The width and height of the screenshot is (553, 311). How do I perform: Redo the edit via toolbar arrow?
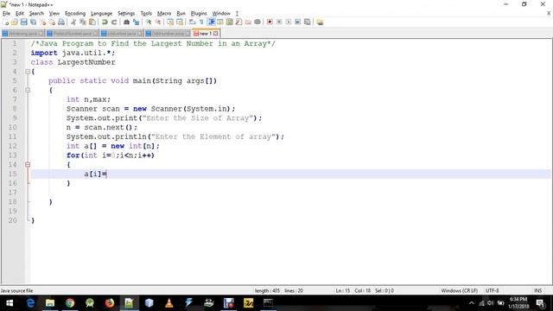[x=114, y=22]
